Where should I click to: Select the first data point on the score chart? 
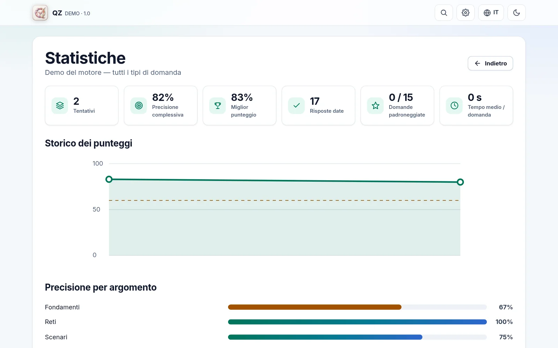[109, 179]
